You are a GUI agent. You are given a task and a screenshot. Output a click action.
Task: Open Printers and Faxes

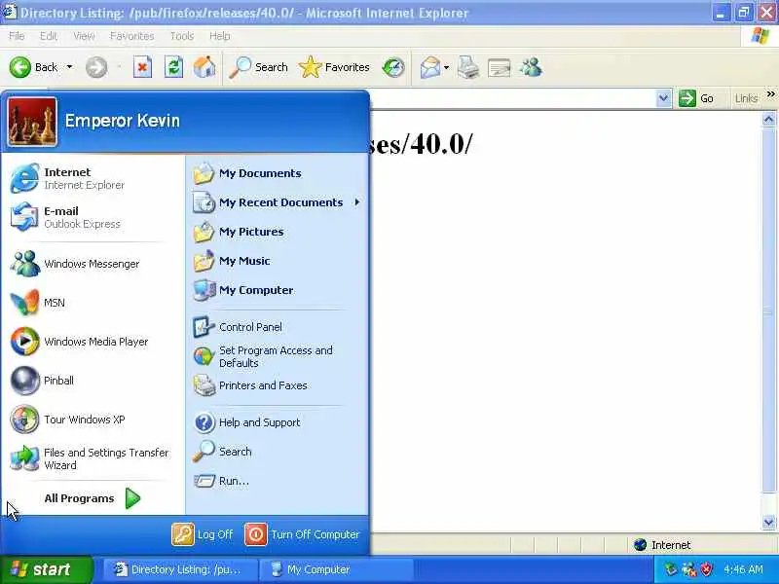(278, 385)
